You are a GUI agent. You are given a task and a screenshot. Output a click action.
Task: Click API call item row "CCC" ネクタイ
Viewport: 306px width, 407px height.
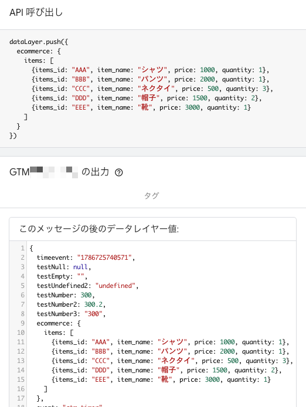point(152,89)
